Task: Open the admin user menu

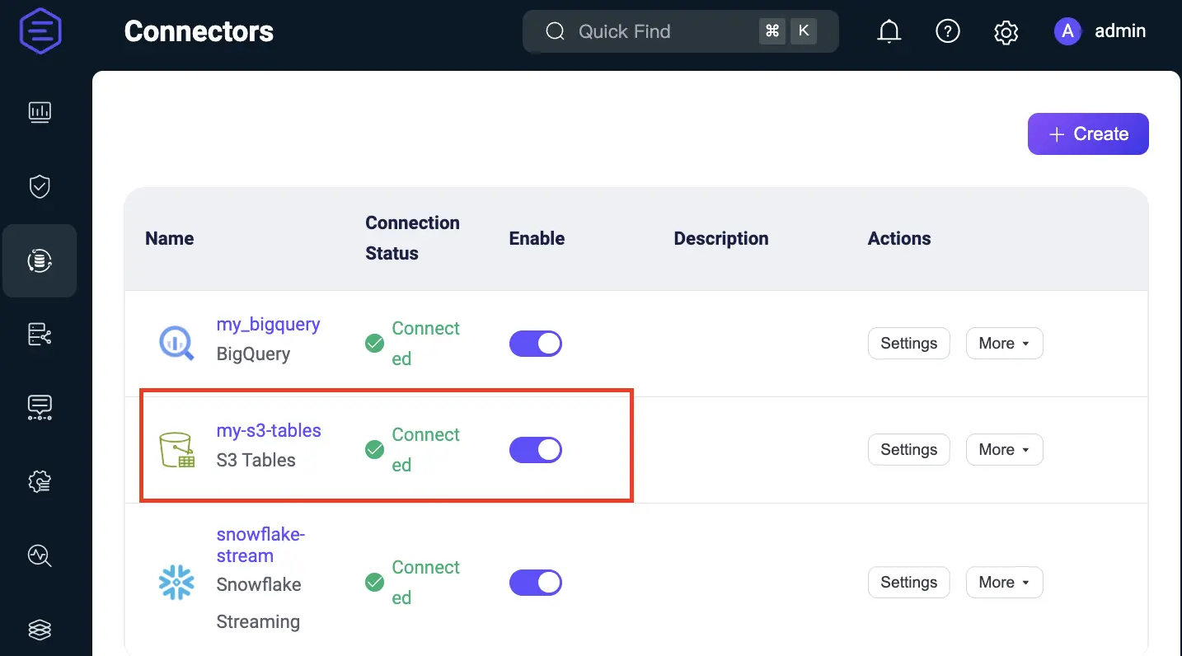Action: pos(1100,31)
